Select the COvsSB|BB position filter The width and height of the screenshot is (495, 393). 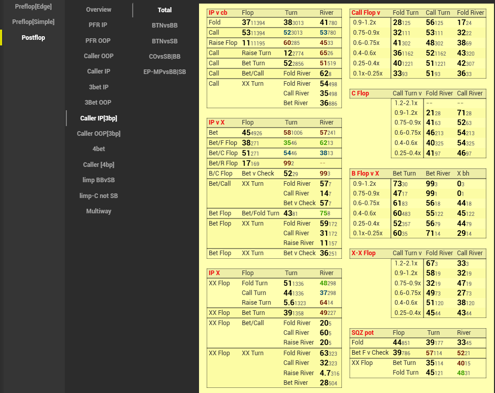[164, 57]
